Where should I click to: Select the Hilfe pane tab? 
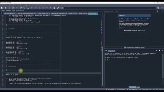pyautogui.click(x=125, y=48)
